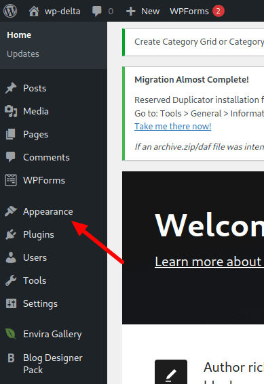Click the 'Go to: Tools > General' text
The height and width of the screenshot is (384, 264).
coord(199,113)
